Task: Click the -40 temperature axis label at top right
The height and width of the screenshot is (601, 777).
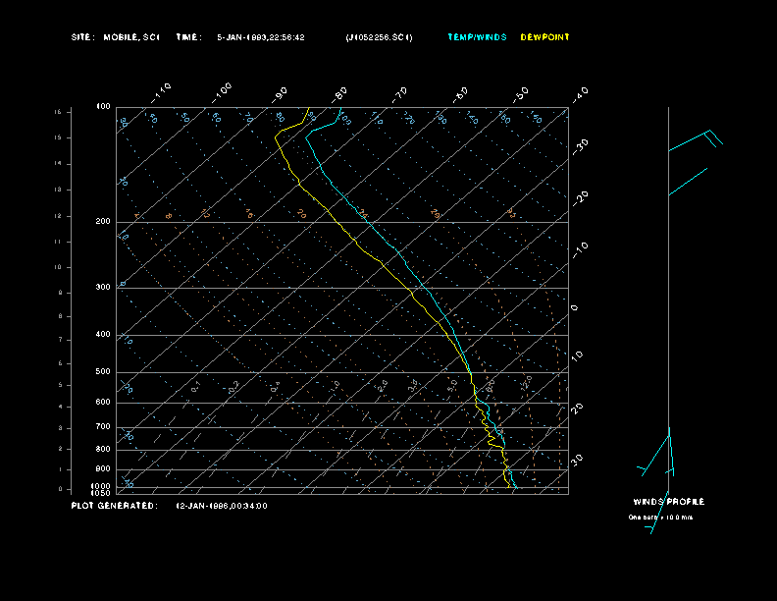Action: (580, 93)
